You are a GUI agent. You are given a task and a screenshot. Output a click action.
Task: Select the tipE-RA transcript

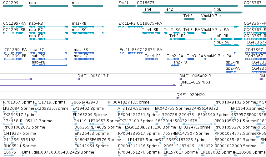(x=227, y=45)
